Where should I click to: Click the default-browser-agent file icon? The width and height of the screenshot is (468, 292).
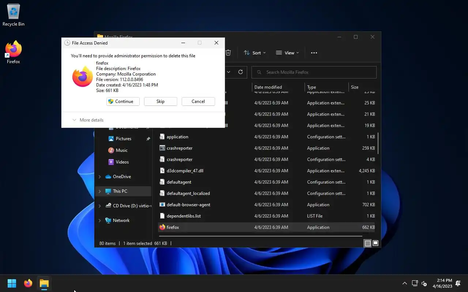coord(162,204)
